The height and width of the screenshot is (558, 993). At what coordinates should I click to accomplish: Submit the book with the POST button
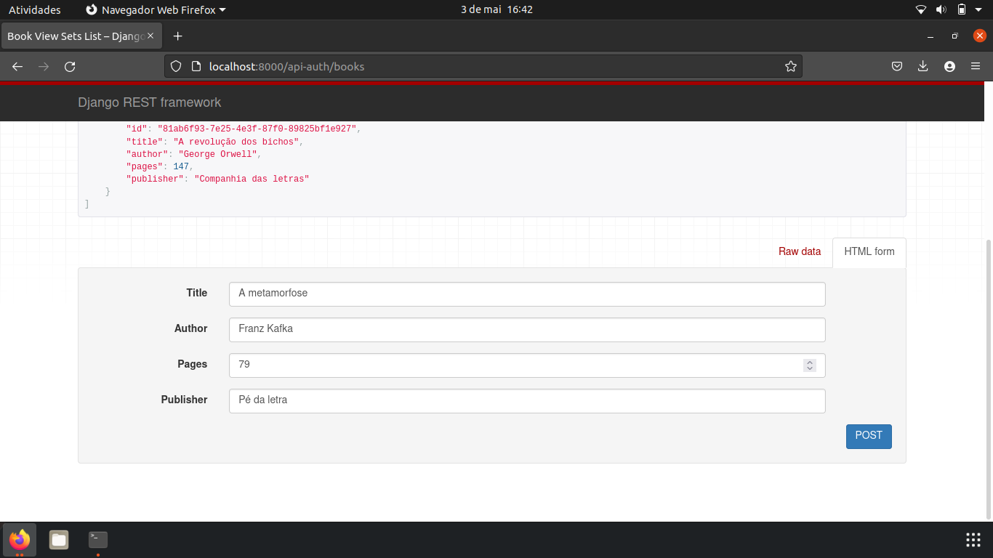click(869, 436)
